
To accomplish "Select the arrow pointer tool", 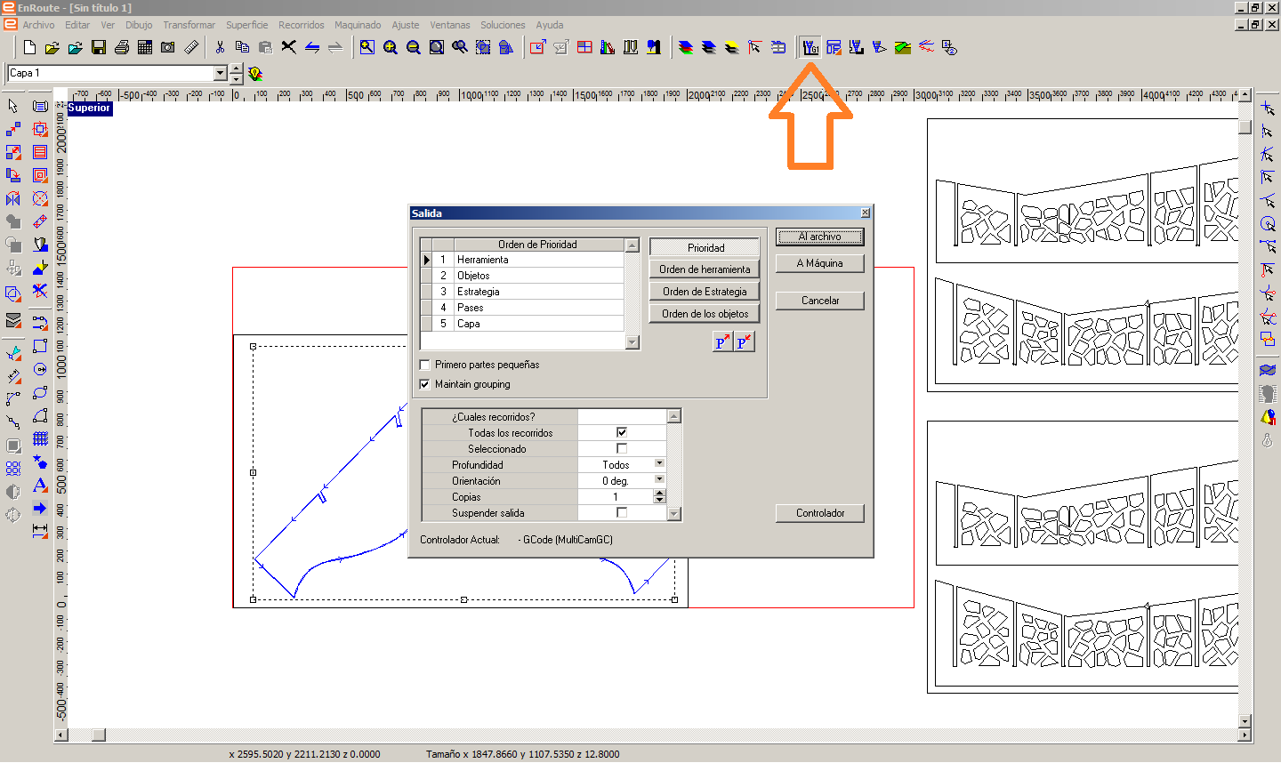I will coord(13,106).
